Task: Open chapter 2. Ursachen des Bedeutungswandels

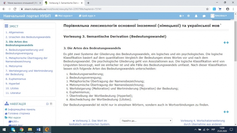Action: (x=28, y=37)
